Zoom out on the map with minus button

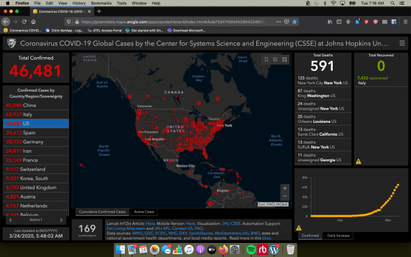tap(285, 196)
